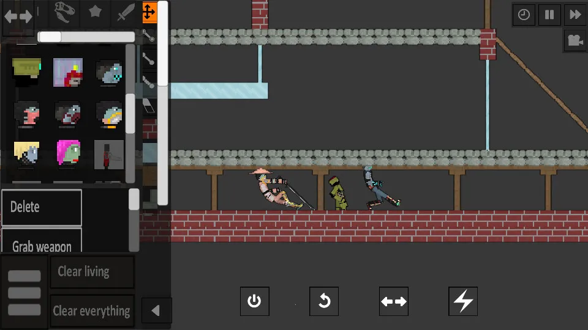Click the Delete button
The width and height of the screenshot is (588, 330).
tap(41, 207)
